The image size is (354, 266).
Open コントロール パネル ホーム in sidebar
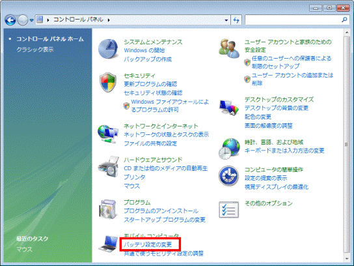(x=50, y=39)
